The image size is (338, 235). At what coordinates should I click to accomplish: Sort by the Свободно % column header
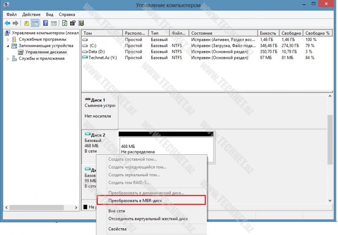point(318,33)
